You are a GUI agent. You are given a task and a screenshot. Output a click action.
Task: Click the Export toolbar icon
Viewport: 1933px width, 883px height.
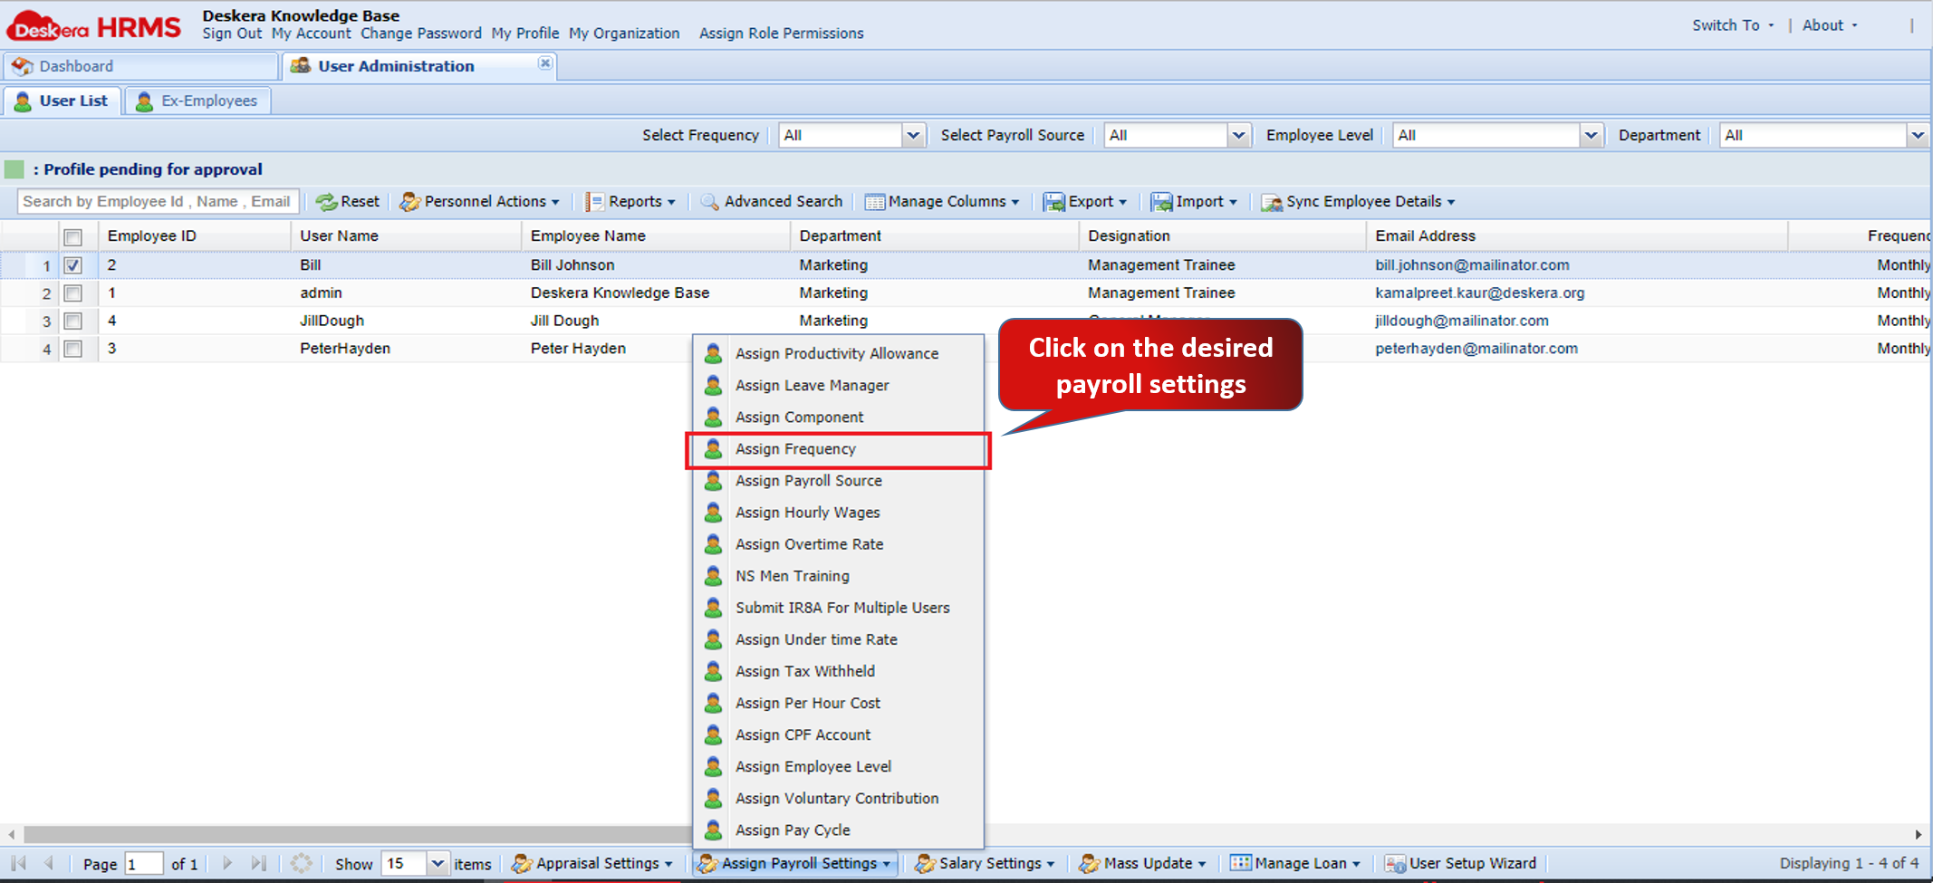click(x=1086, y=201)
